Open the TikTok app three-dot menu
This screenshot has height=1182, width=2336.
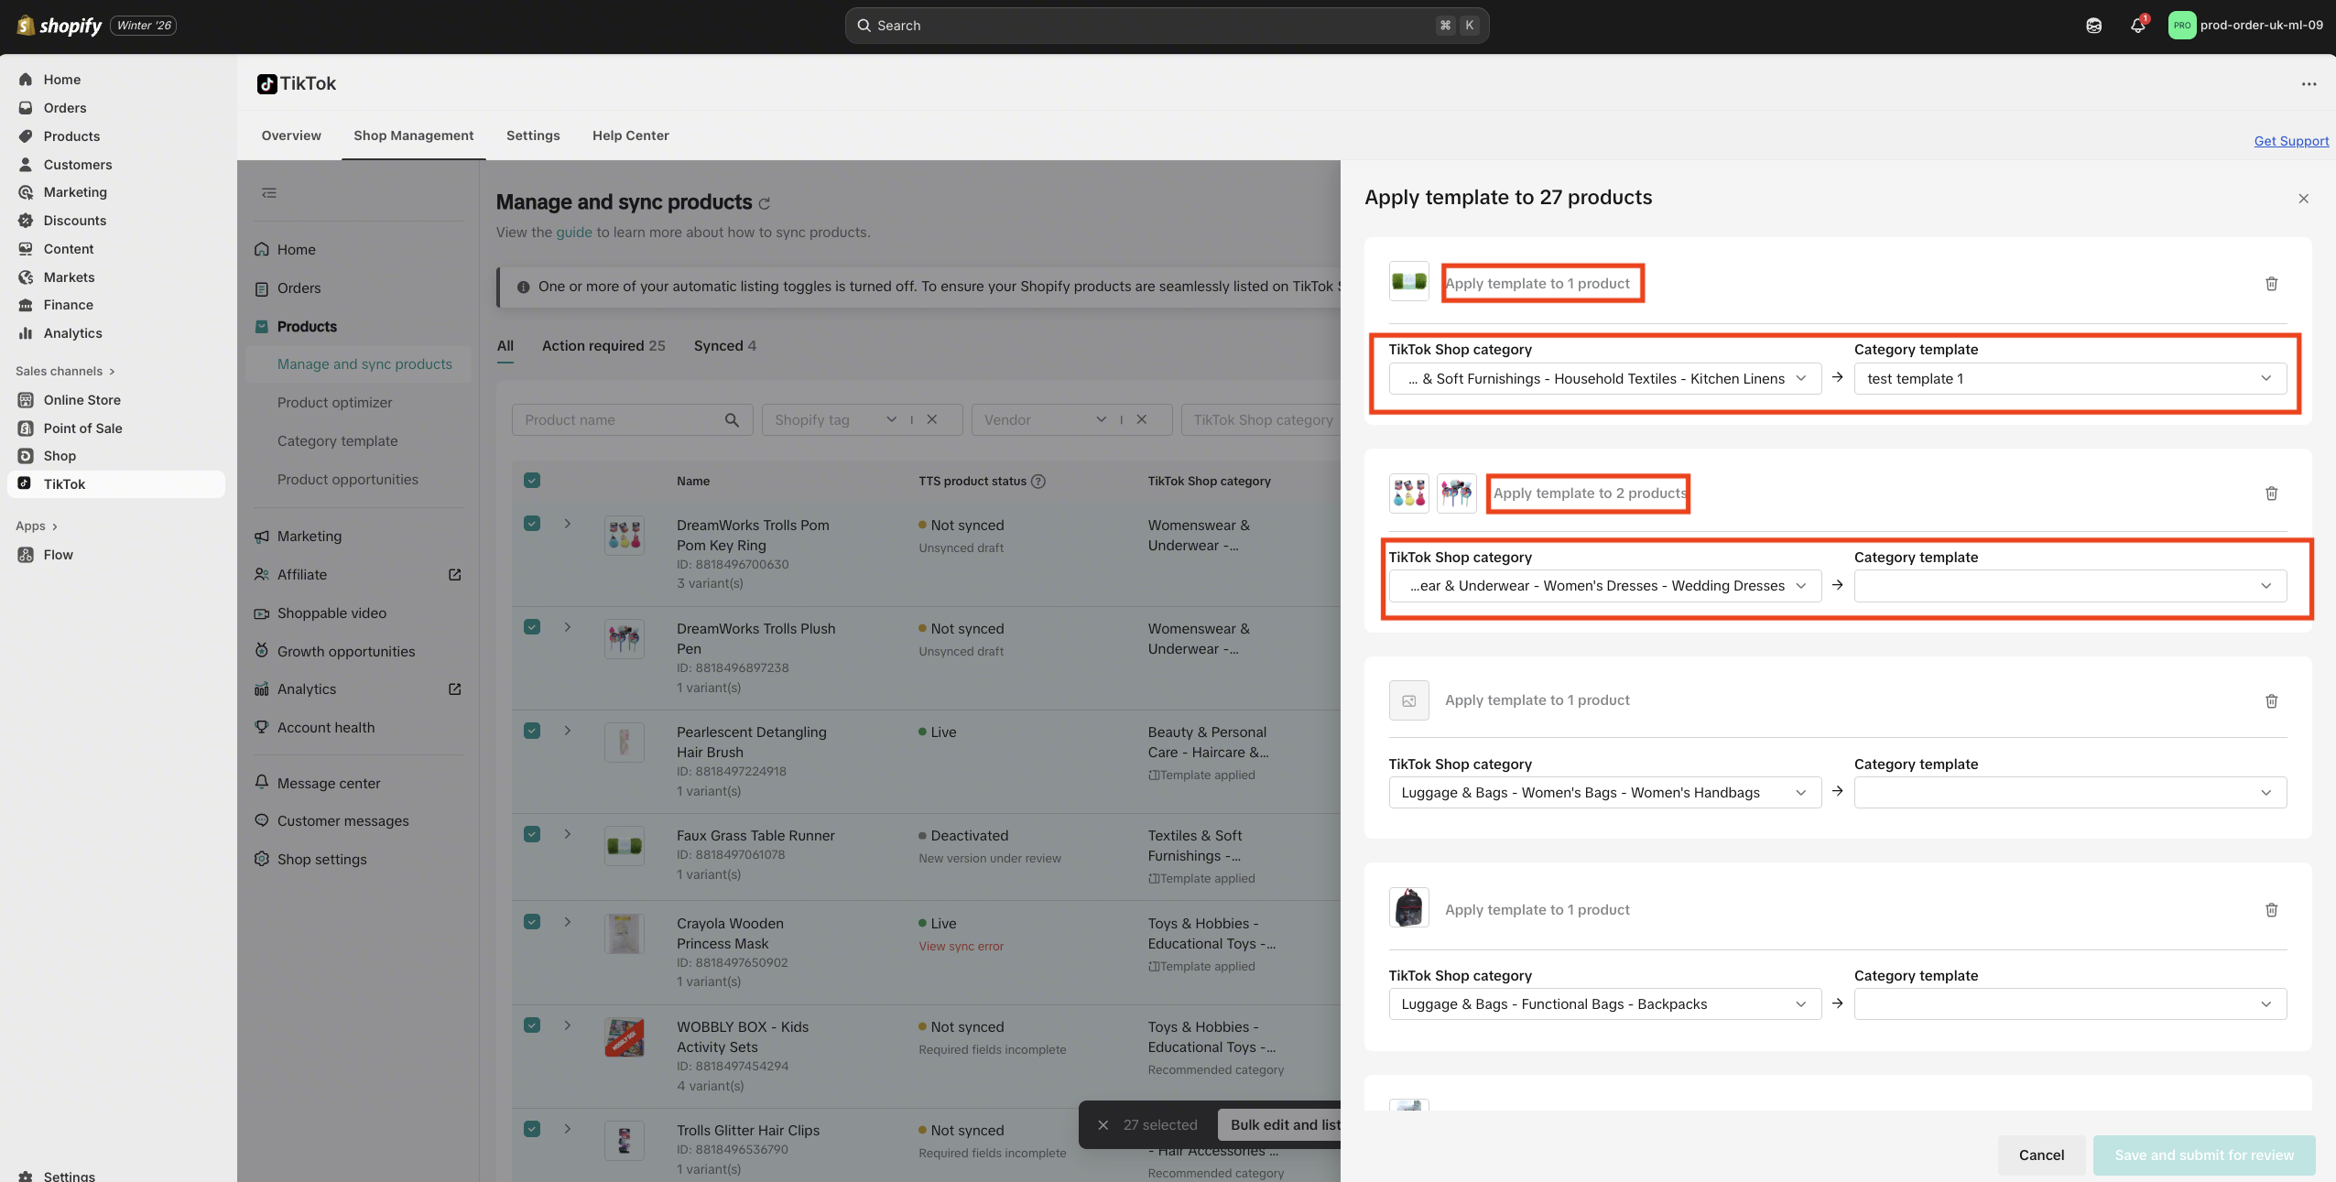coord(2309,84)
